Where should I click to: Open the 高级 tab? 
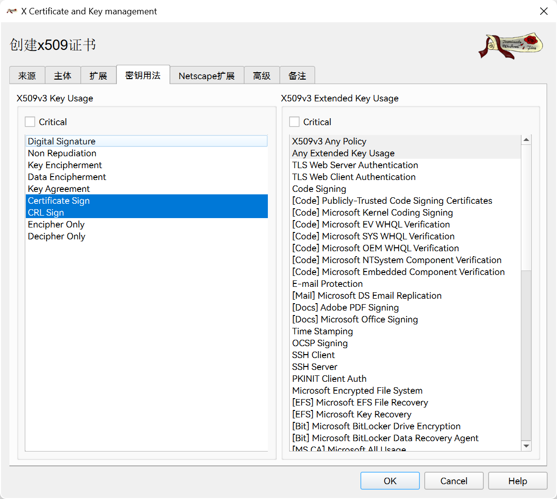[262, 76]
